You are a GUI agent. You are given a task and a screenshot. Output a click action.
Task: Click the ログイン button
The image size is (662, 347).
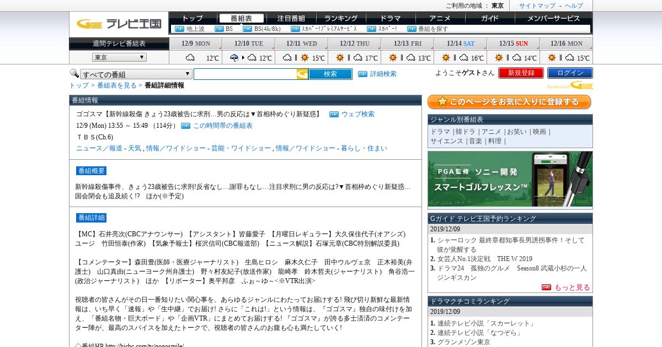(570, 73)
